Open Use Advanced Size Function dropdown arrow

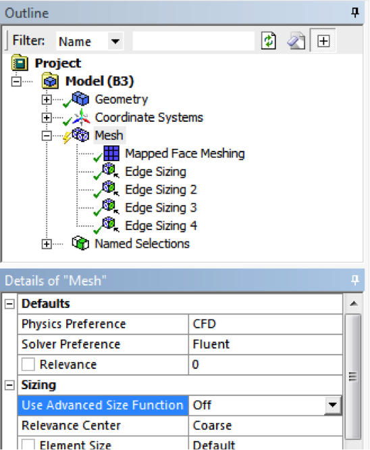[x=332, y=405]
